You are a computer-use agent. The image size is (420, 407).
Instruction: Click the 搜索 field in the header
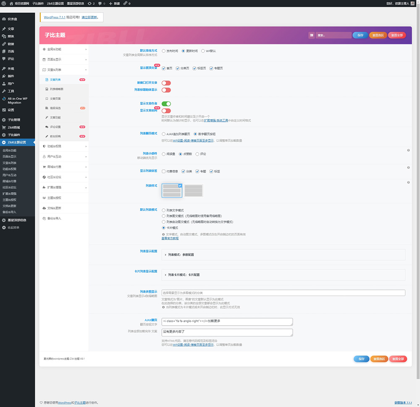pyautogui.click(x=333, y=35)
